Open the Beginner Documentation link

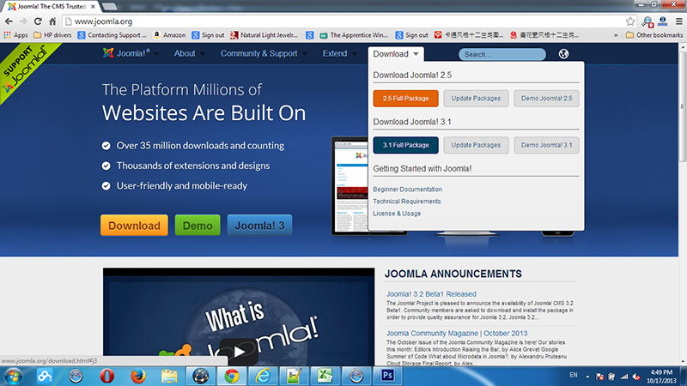click(407, 190)
